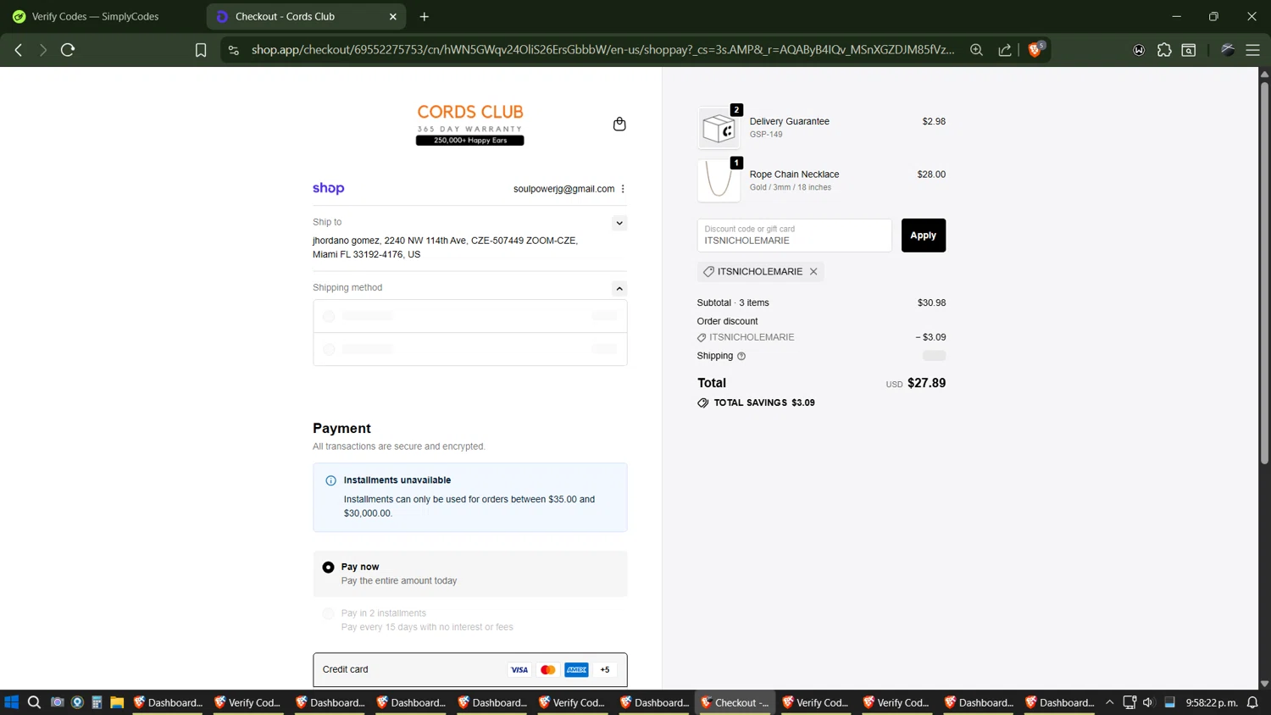Click the system clock 9:58:22 p.m.

click(x=1212, y=702)
